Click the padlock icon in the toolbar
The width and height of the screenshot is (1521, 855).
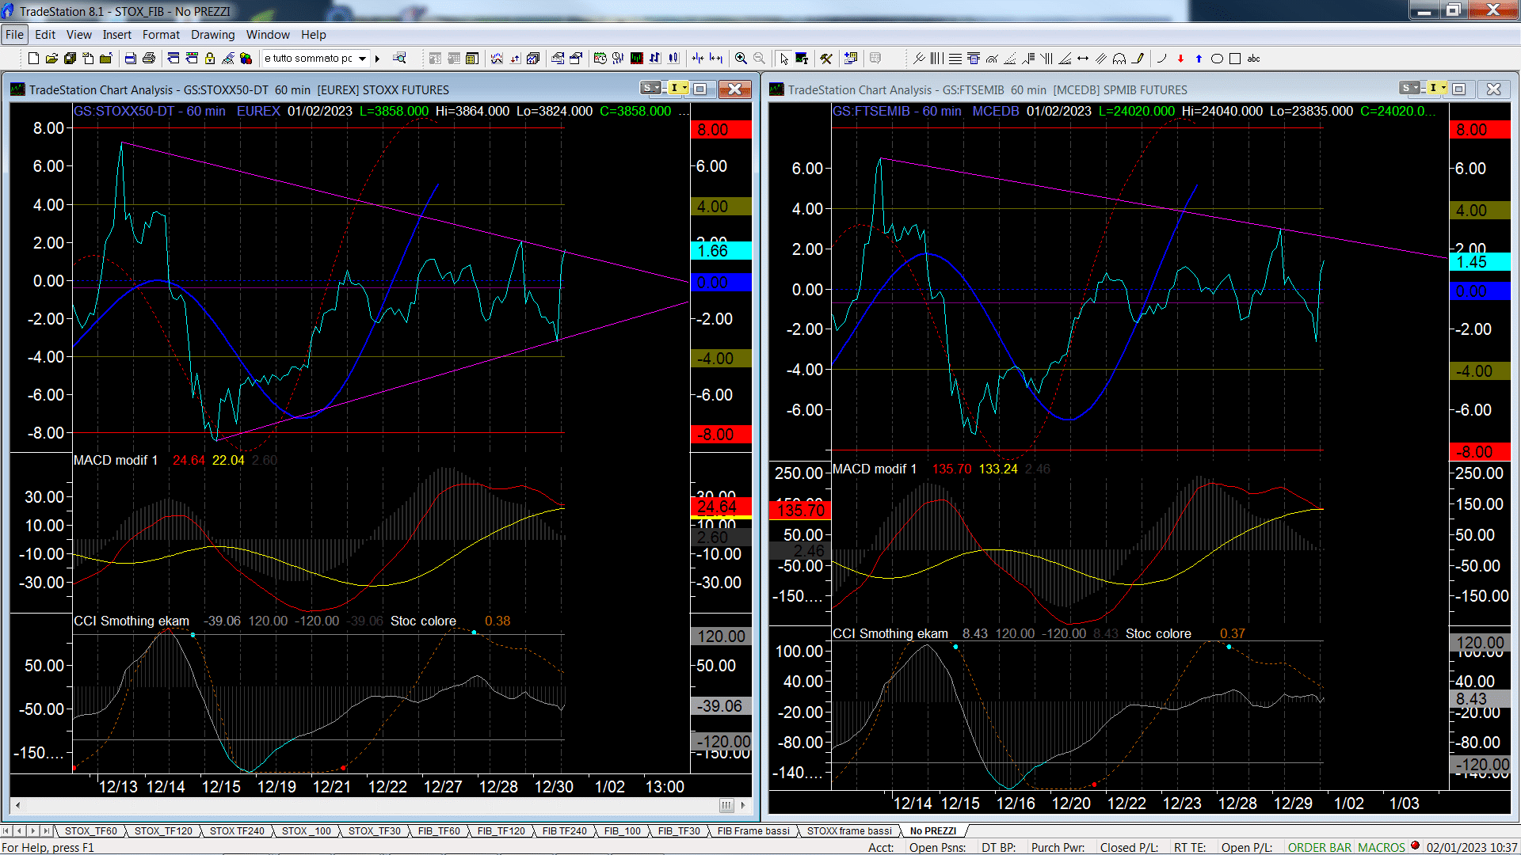pyautogui.click(x=210, y=59)
